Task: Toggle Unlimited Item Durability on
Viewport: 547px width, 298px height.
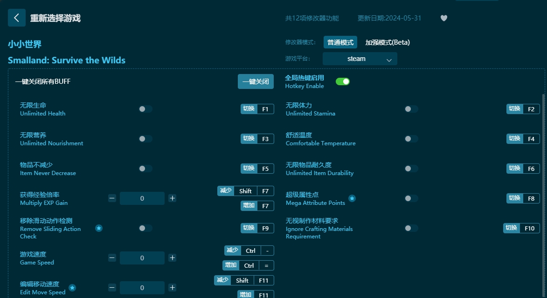Action: [x=411, y=169]
